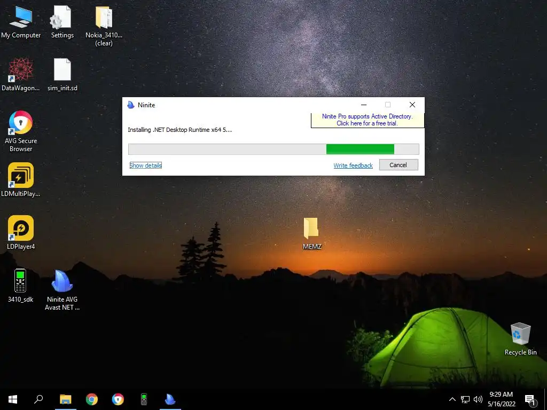
Task: Click Ninite Pro free trial banner
Action: point(368,120)
